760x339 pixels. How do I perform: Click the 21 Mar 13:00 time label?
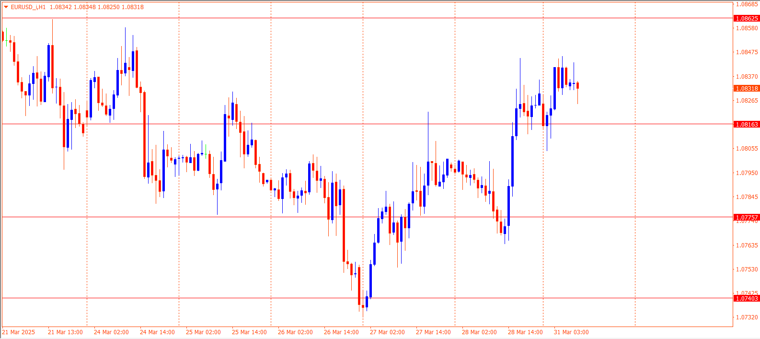(65, 332)
